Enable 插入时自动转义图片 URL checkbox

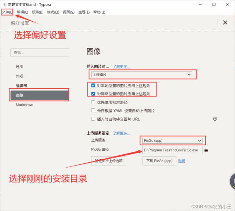pos(93,119)
